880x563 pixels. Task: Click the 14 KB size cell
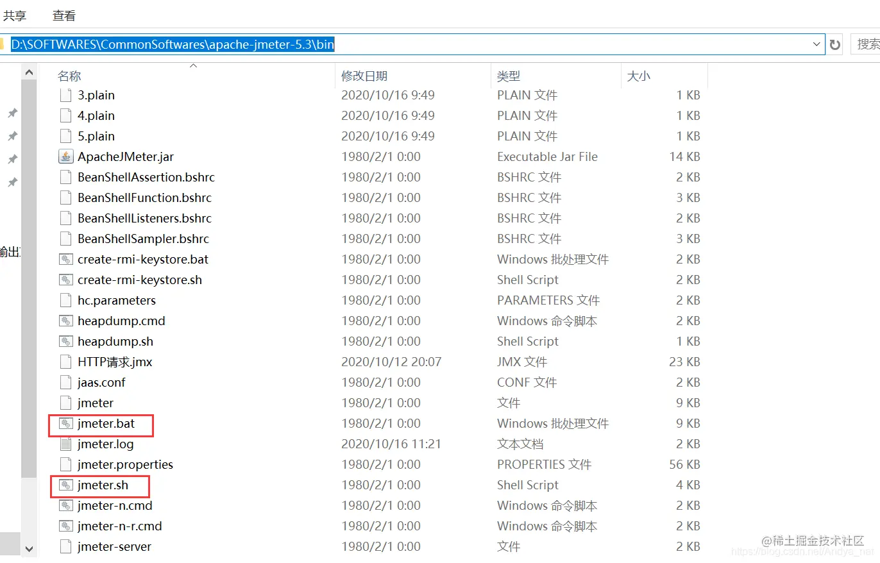pyautogui.click(x=684, y=156)
